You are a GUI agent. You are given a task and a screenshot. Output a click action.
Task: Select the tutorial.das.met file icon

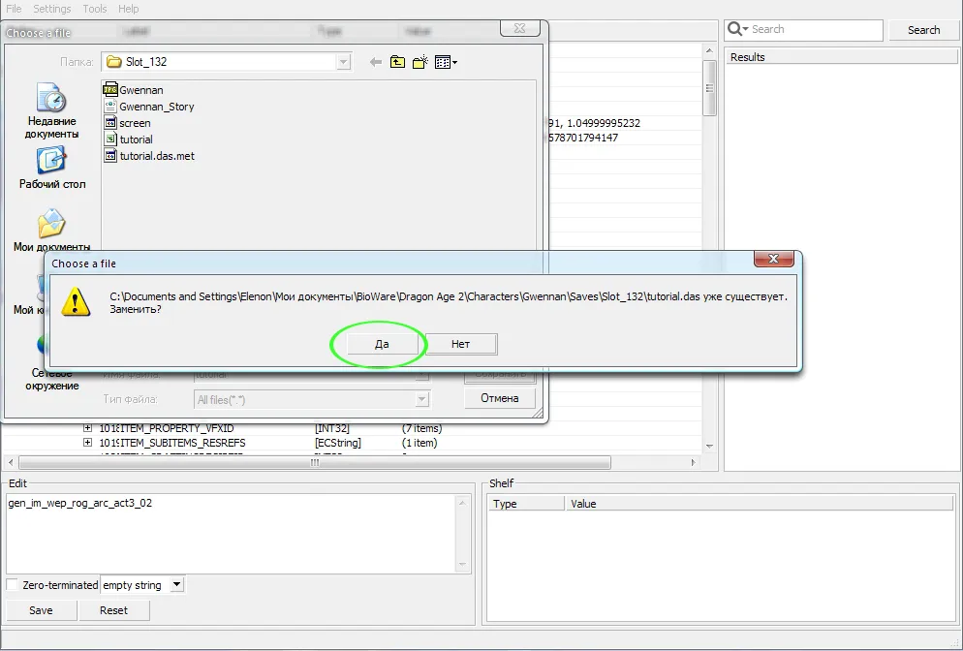[110, 156]
